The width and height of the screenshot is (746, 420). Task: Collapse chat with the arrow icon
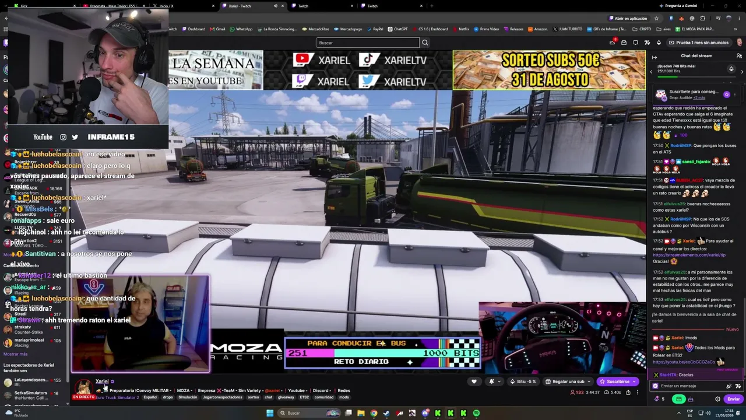(654, 57)
